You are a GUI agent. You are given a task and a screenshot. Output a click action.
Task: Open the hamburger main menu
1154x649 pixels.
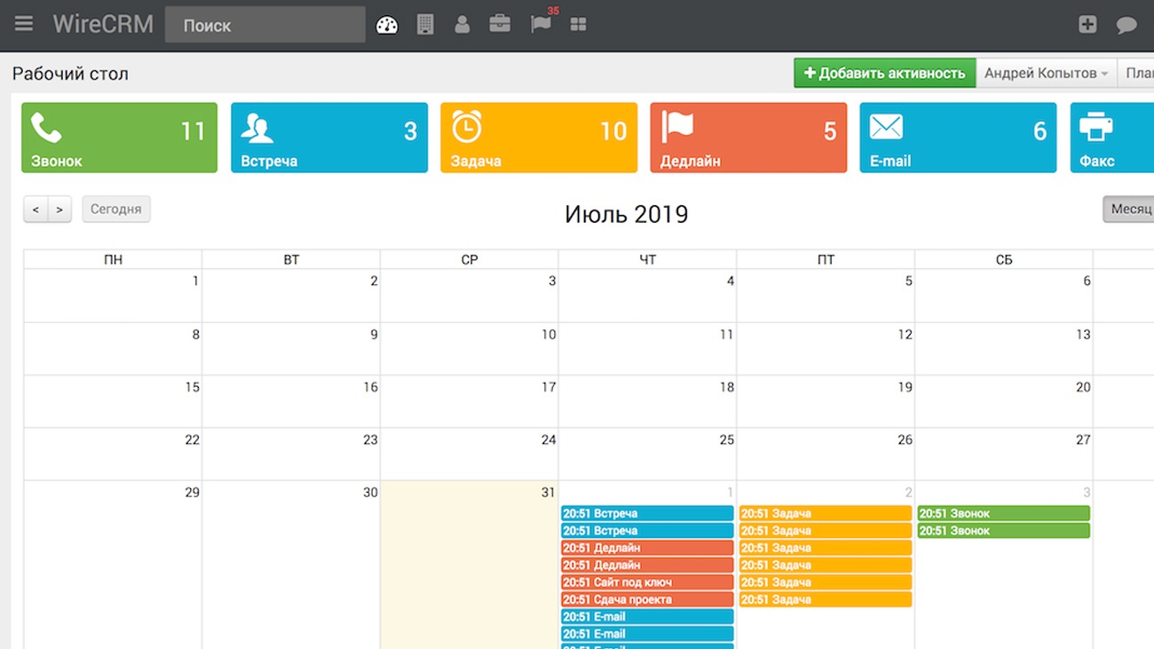24,24
